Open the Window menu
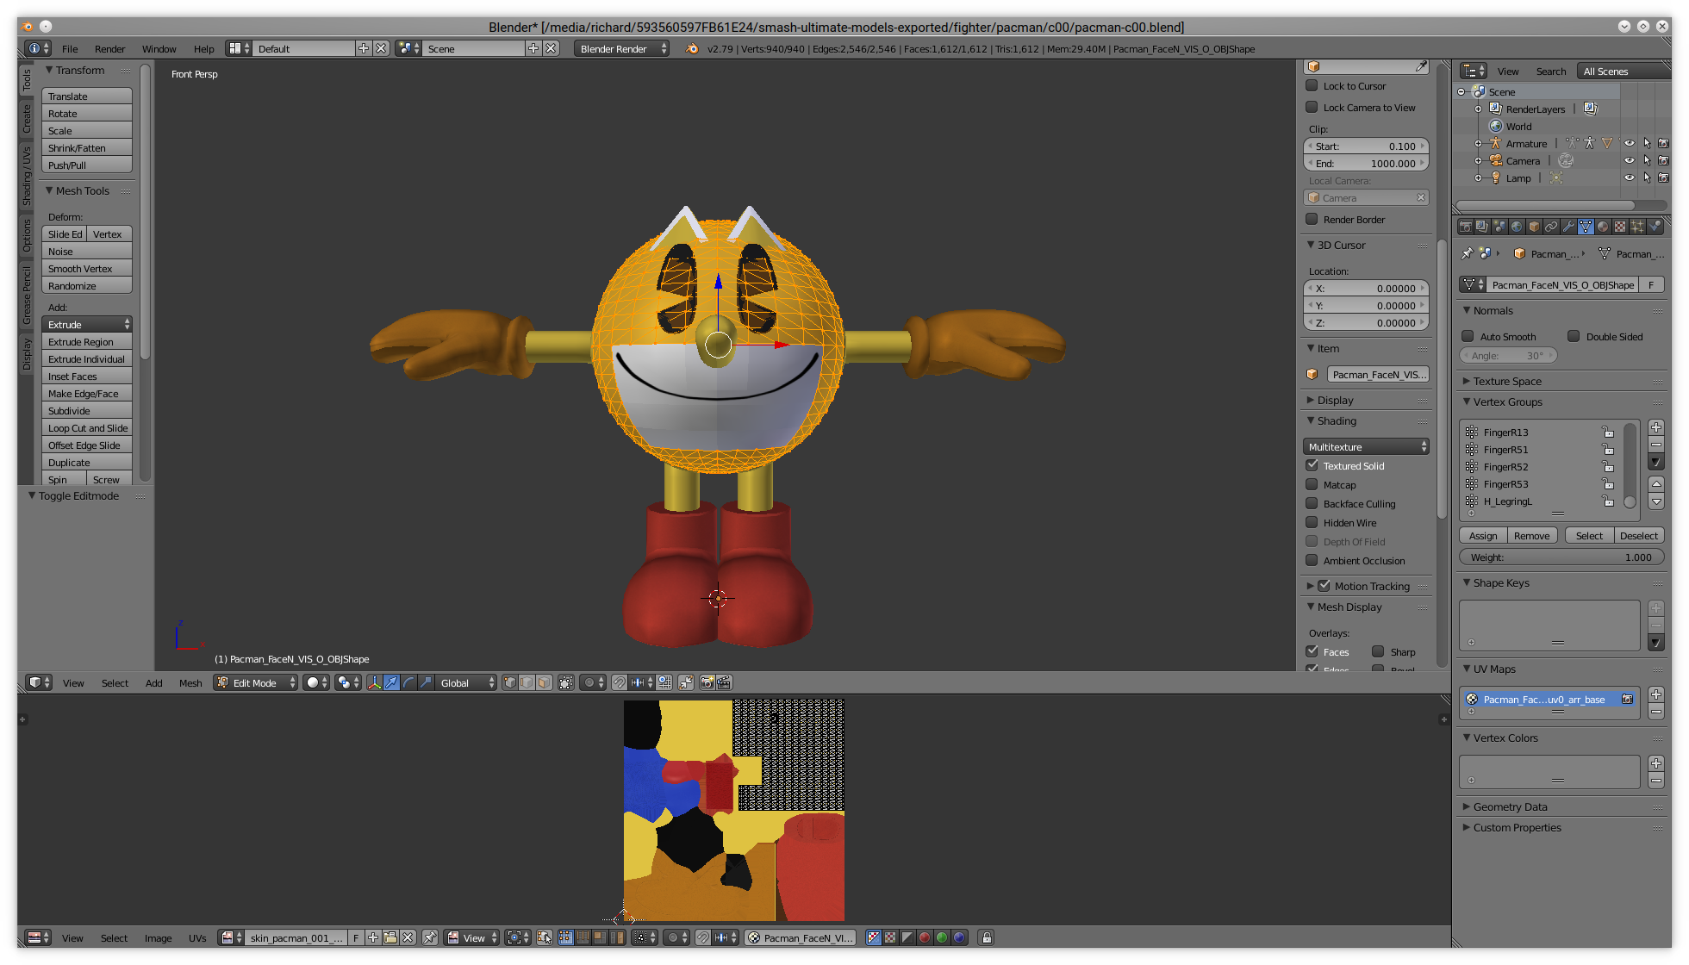Image resolution: width=1689 pixels, height=965 pixels. (159, 48)
